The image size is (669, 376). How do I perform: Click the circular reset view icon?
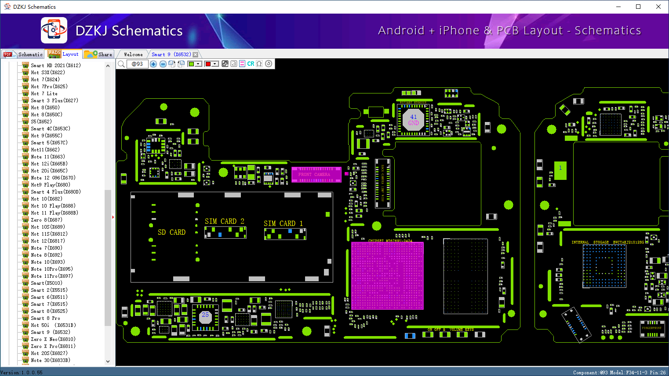[x=269, y=64]
